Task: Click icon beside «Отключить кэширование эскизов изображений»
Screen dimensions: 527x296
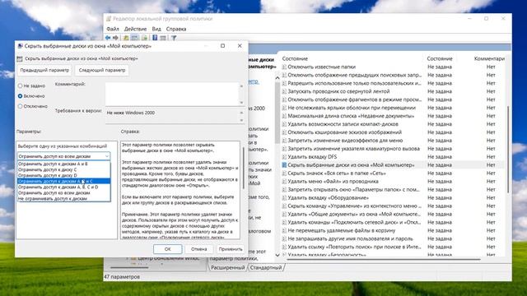Action: point(284,132)
